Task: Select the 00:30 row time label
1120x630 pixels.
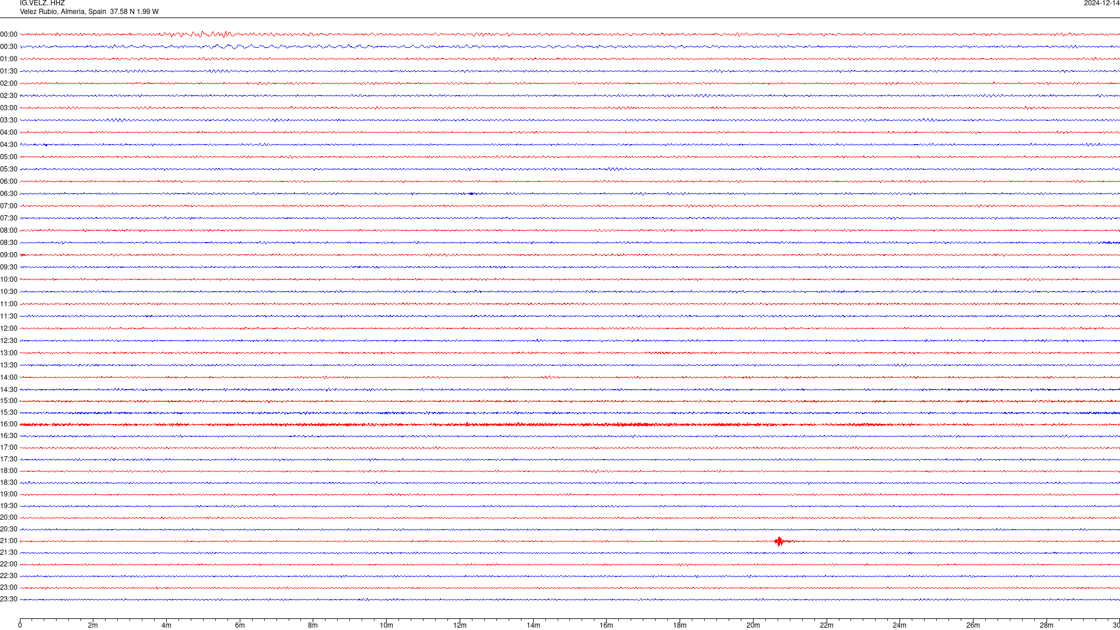Action: point(9,47)
